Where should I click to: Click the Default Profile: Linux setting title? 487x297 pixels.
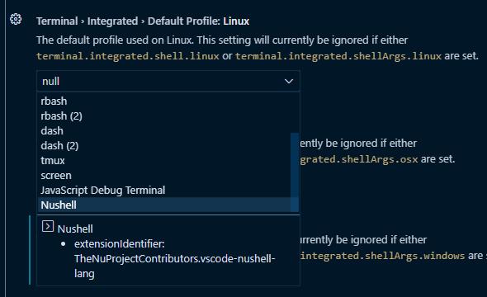(x=143, y=21)
